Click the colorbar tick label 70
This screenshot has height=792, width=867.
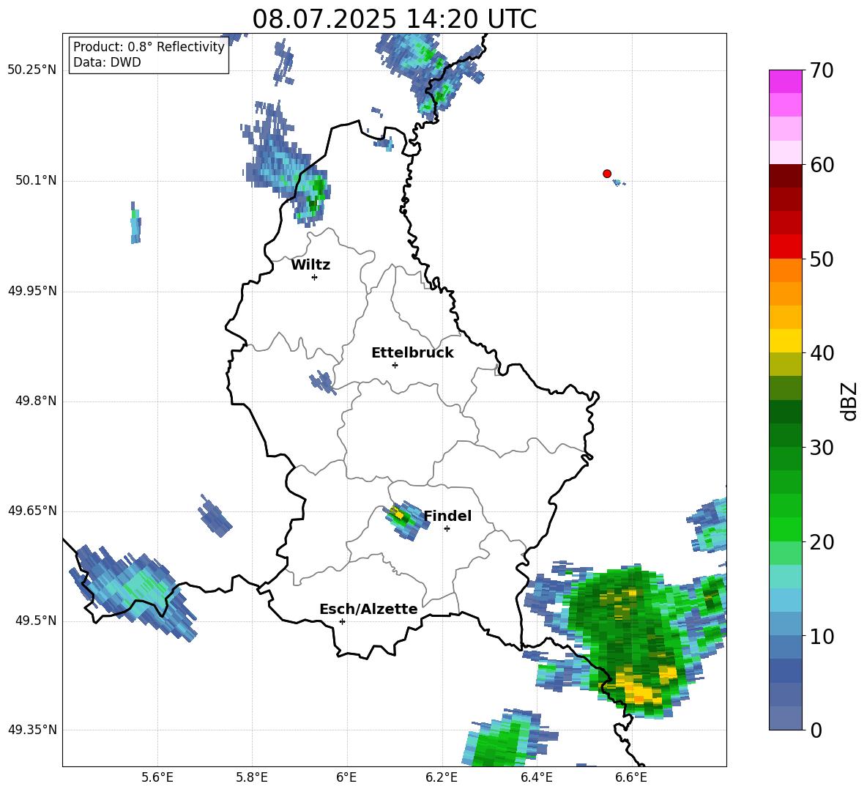[821, 70]
